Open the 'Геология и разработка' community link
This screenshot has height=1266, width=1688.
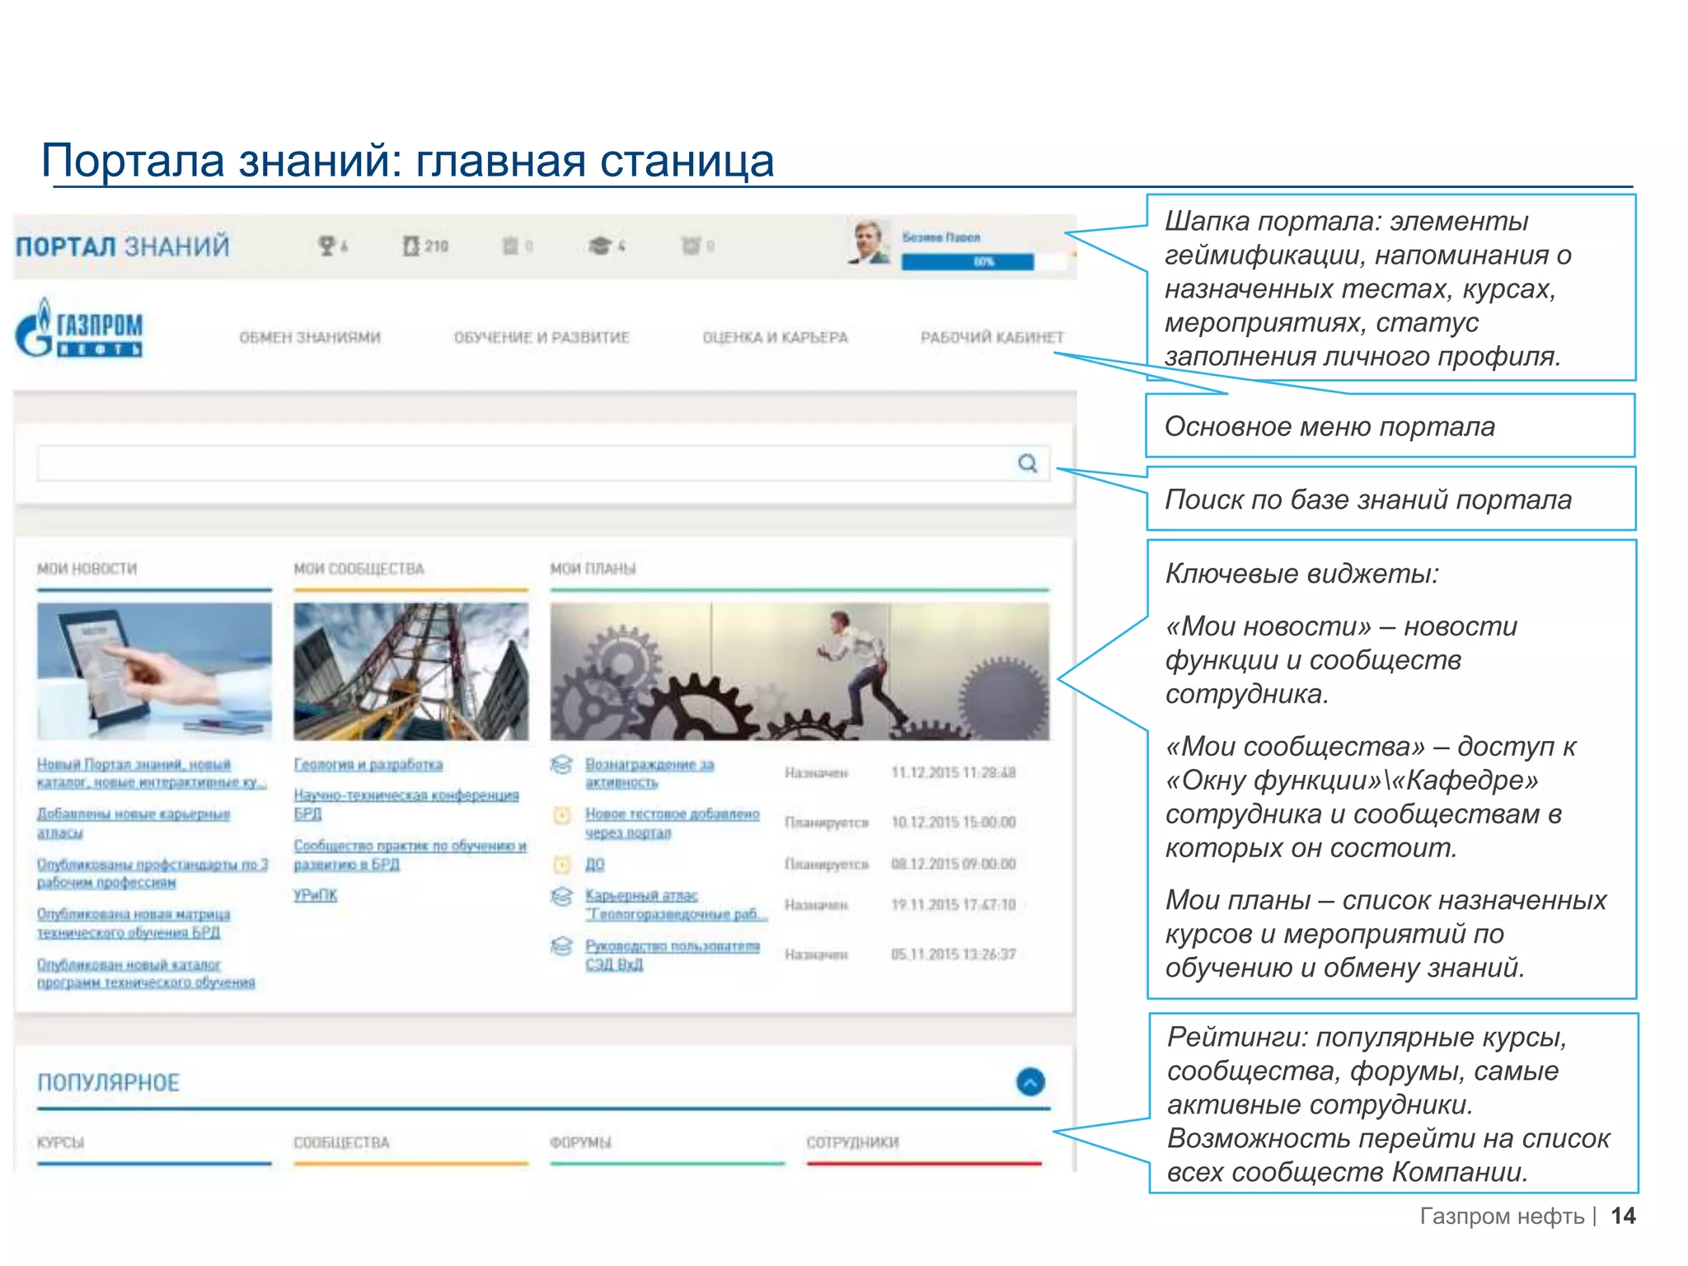(x=368, y=765)
